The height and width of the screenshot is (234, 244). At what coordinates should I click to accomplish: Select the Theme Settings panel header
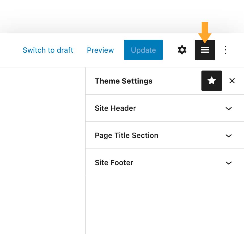123,81
